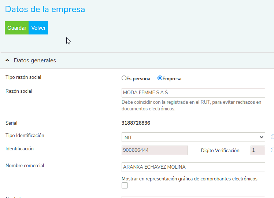Choose the Empresa radio option

(x=160, y=78)
